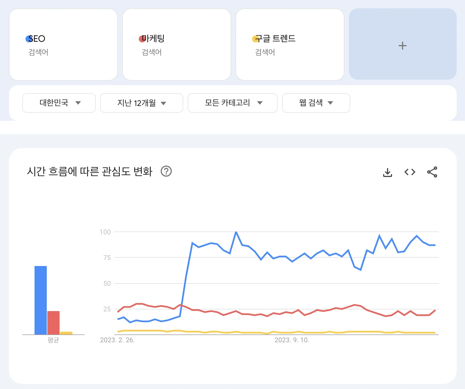The height and width of the screenshot is (389, 465).
Task: Download the trend data
Action: tap(388, 172)
